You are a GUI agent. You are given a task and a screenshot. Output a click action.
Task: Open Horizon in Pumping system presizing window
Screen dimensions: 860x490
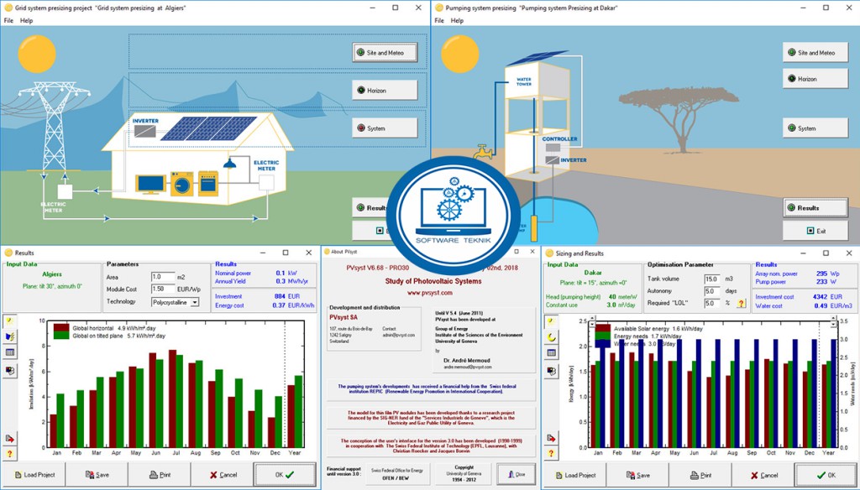815,79
